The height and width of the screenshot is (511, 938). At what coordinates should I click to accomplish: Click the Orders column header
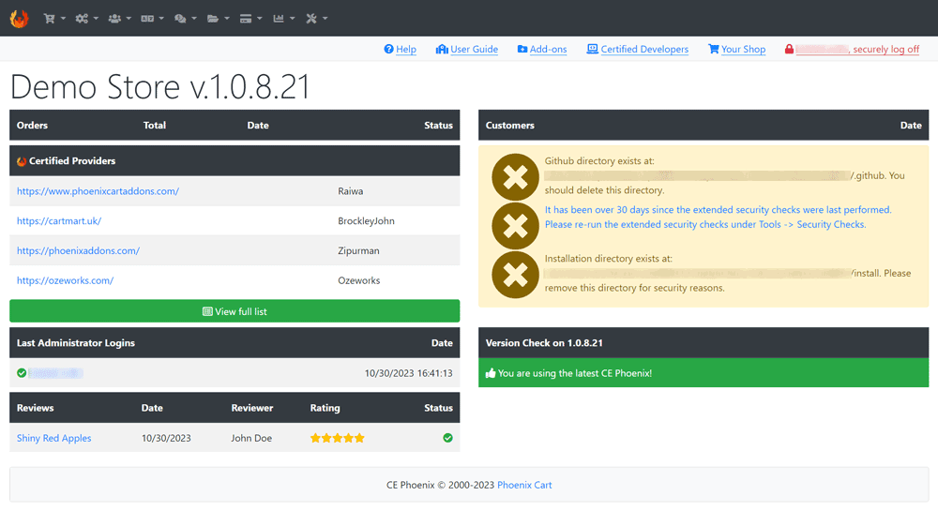32,126
